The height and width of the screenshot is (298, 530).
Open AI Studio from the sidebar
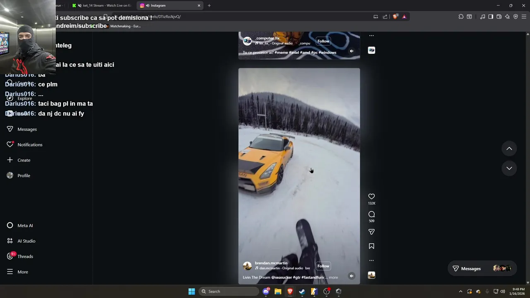tap(21, 241)
